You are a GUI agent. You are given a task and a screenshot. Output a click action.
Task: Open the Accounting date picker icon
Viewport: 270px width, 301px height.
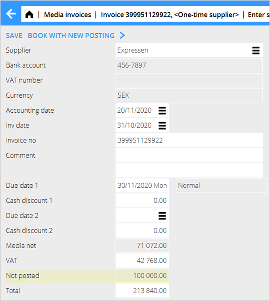pyautogui.click(x=162, y=111)
